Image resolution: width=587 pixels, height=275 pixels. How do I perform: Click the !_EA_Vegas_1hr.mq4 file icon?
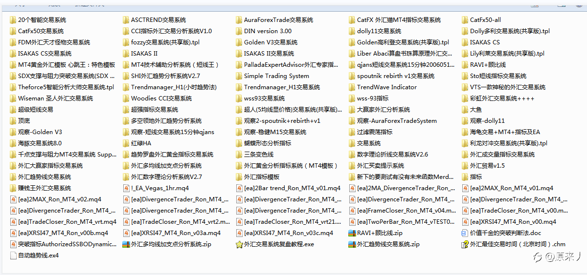(126, 188)
